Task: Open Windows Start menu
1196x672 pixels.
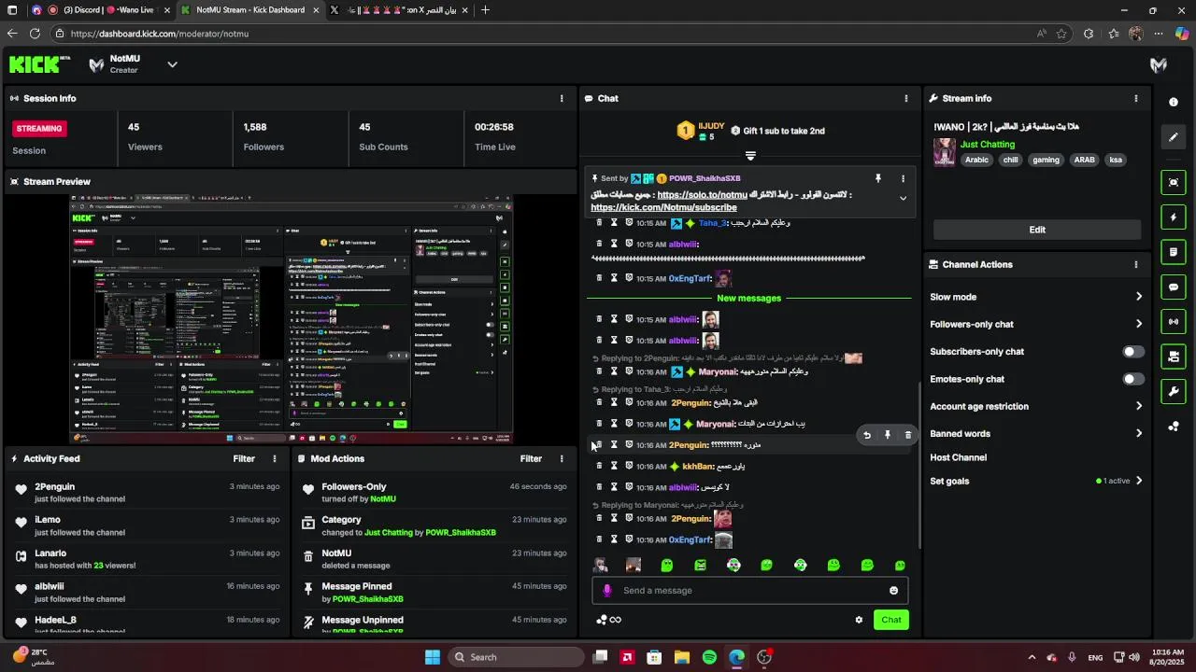Action: [x=432, y=657]
